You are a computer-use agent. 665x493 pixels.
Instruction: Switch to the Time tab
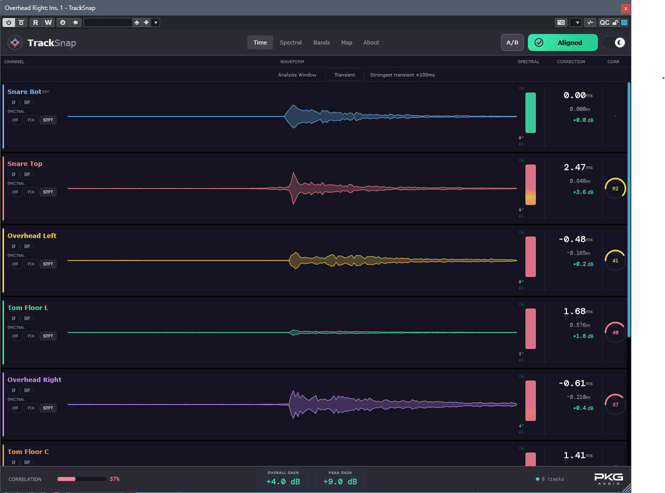coord(260,42)
